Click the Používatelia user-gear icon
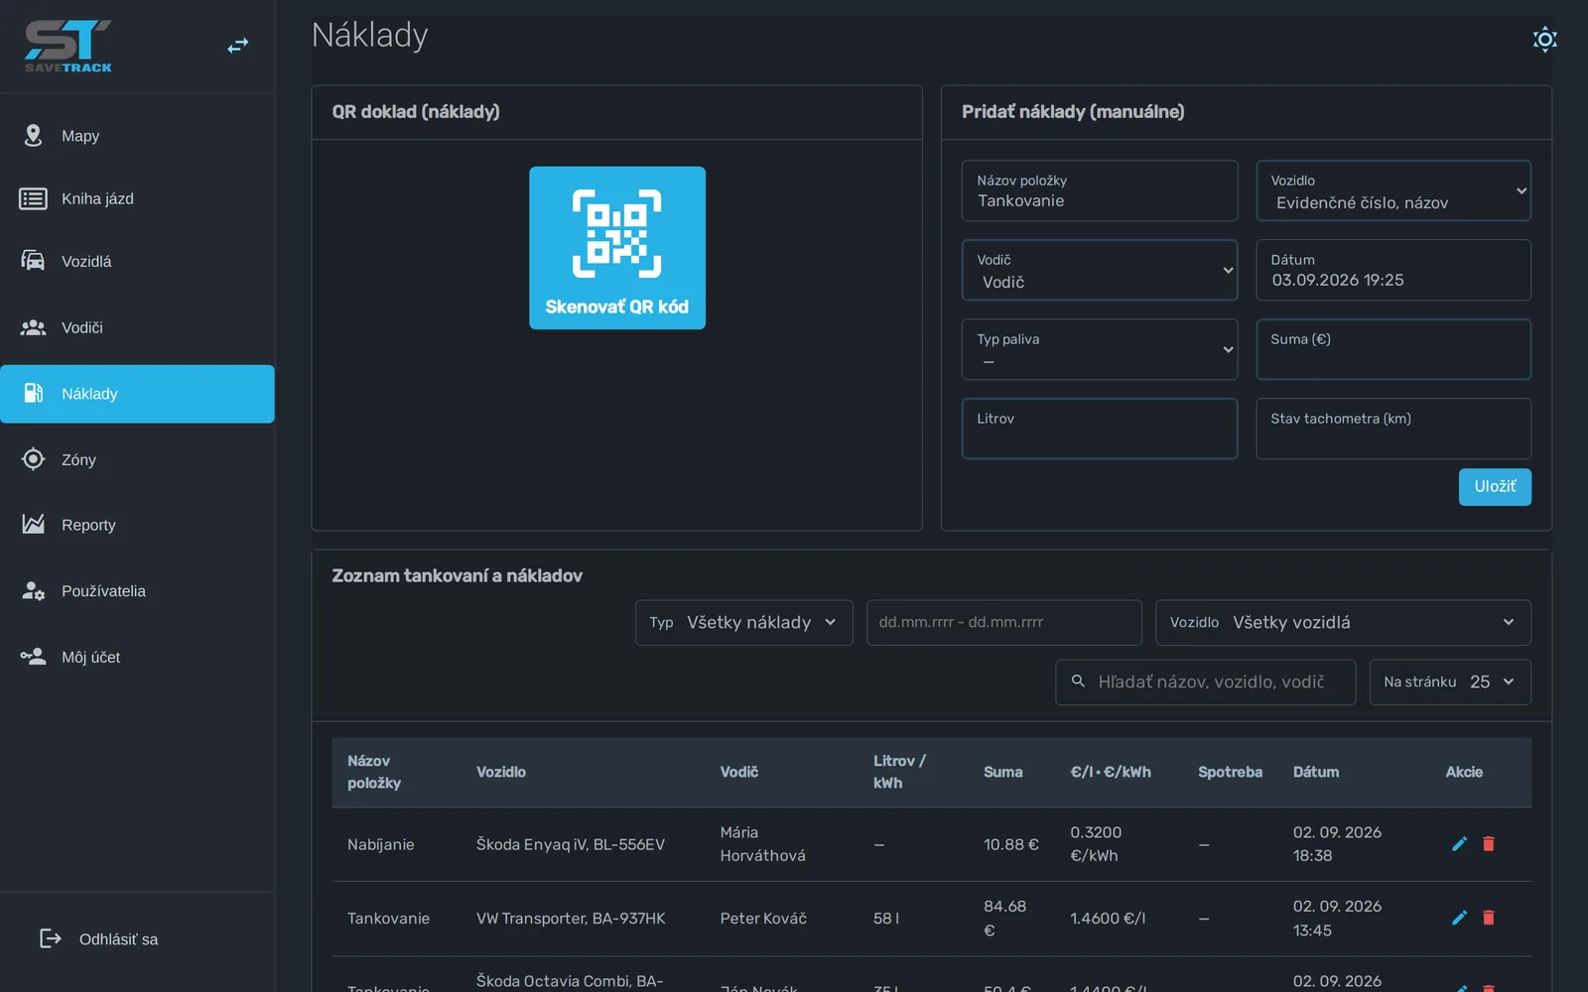 tap(33, 591)
